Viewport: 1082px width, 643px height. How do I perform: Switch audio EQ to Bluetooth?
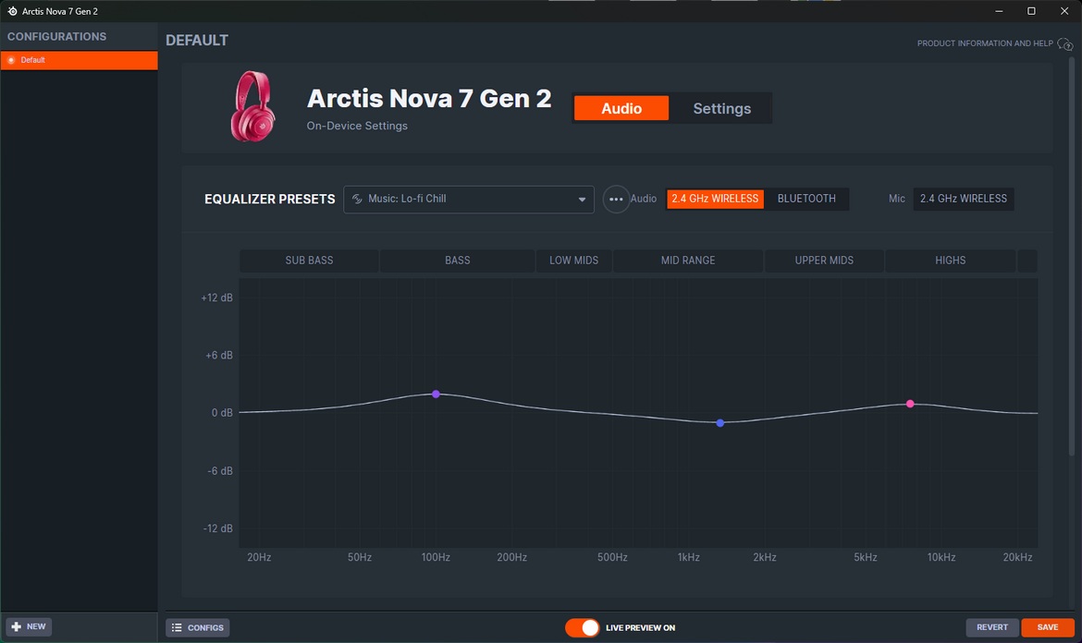[806, 199]
